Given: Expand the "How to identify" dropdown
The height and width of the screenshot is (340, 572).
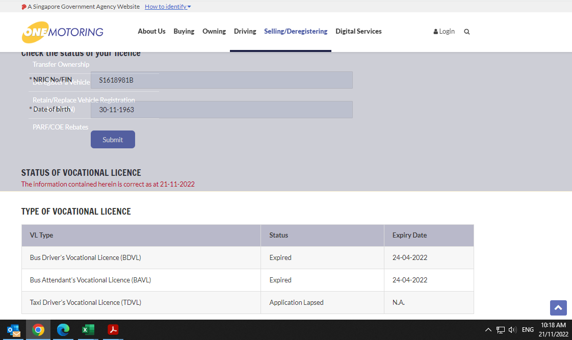Looking at the screenshot, I should tap(168, 7).
